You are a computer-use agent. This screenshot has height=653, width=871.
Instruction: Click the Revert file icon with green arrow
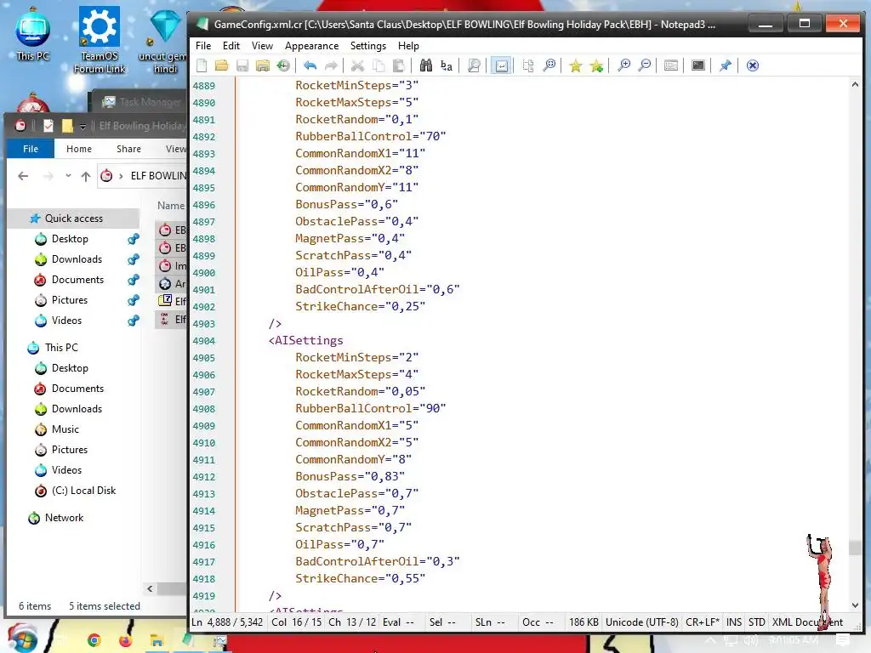click(x=283, y=65)
